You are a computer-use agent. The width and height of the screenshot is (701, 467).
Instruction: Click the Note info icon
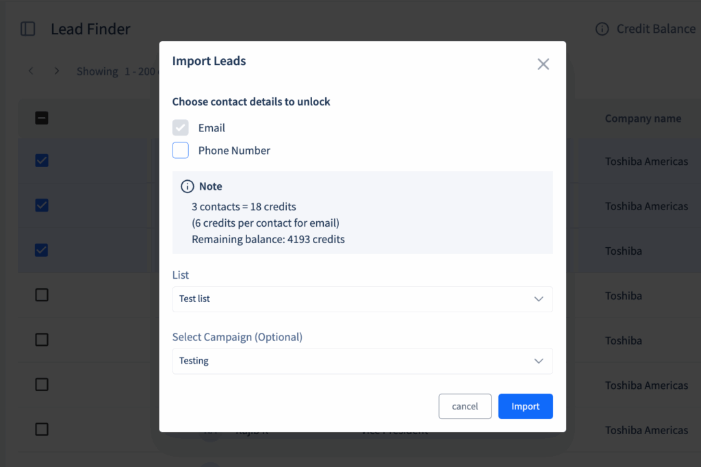click(187, 186)
